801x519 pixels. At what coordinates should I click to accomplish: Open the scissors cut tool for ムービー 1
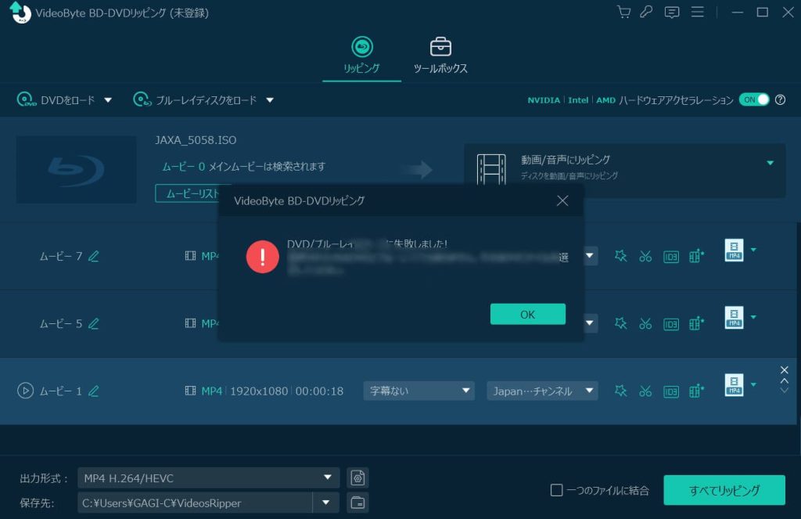click(645, 391)
